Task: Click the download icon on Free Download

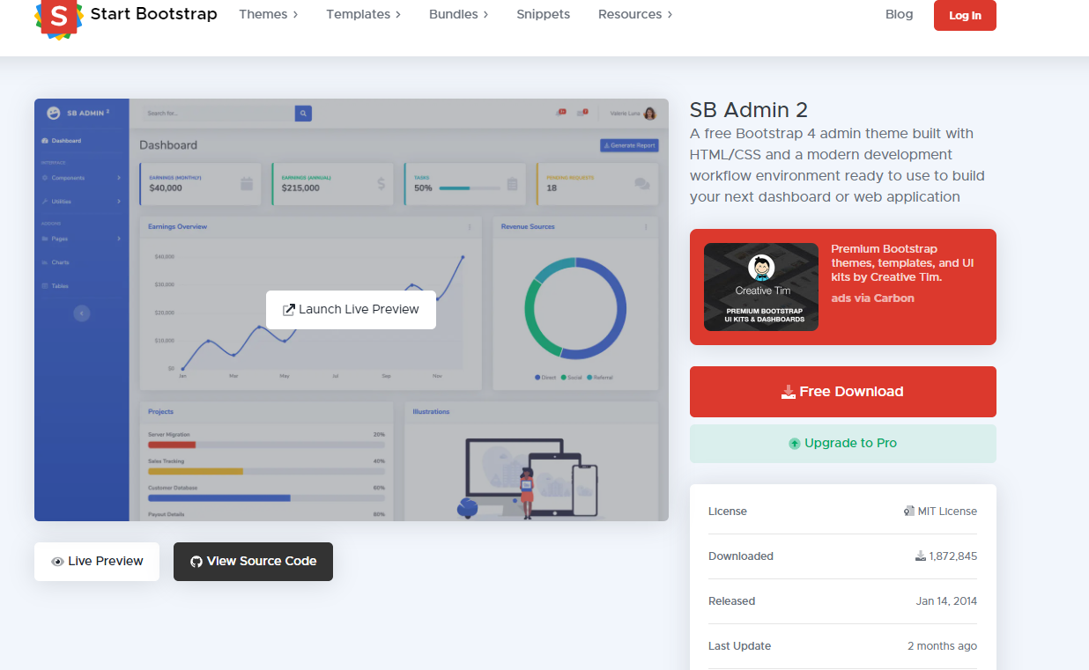Action: (789, 392)
